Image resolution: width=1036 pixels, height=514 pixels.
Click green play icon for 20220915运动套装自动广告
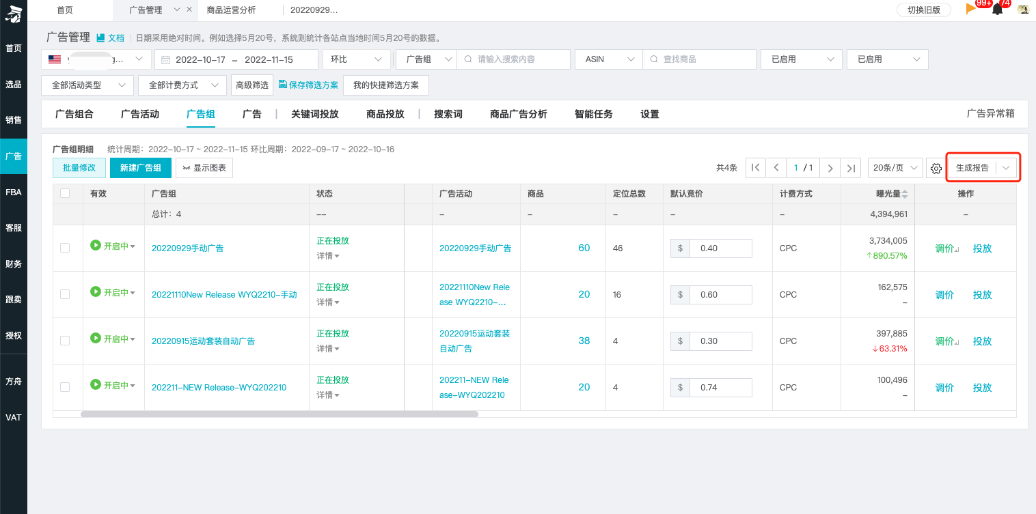click(96, 338)
